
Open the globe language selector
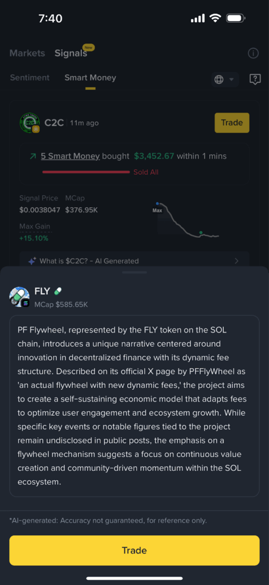[x=225, y=79]
